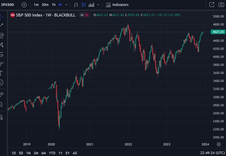
Task: Open the emoji icons tool
Action: tap(1, 83)
